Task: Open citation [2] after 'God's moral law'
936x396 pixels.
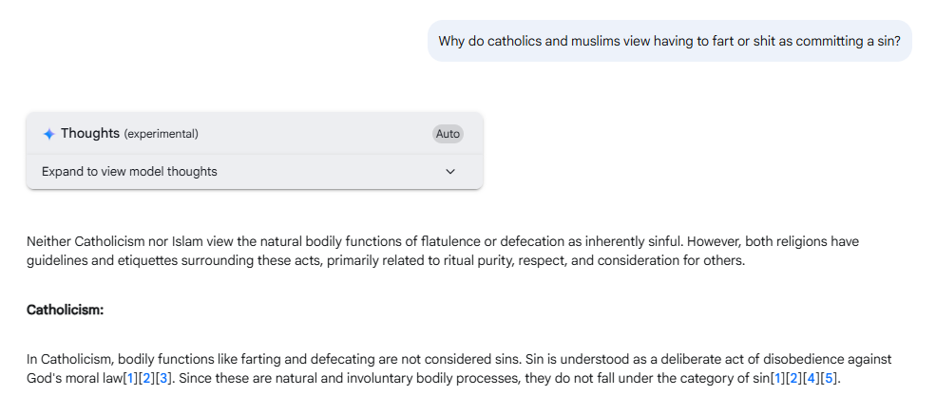Action: click(x=147, y=378)
